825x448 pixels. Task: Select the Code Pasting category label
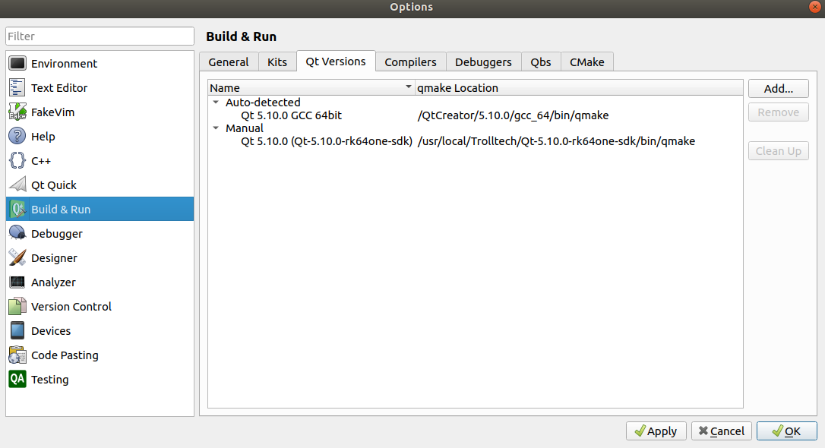coord(65,355)
